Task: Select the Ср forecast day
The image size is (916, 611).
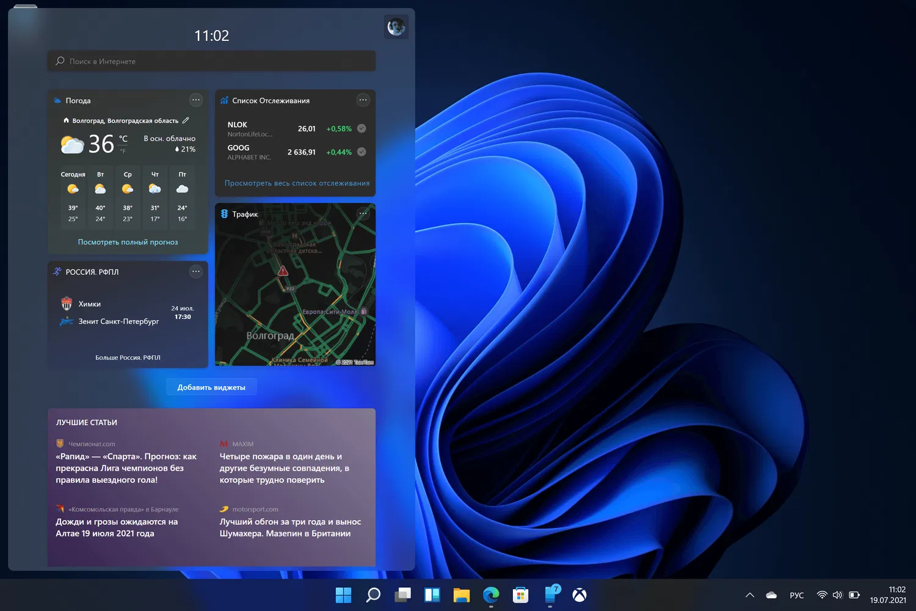Action: coord(128,197)
